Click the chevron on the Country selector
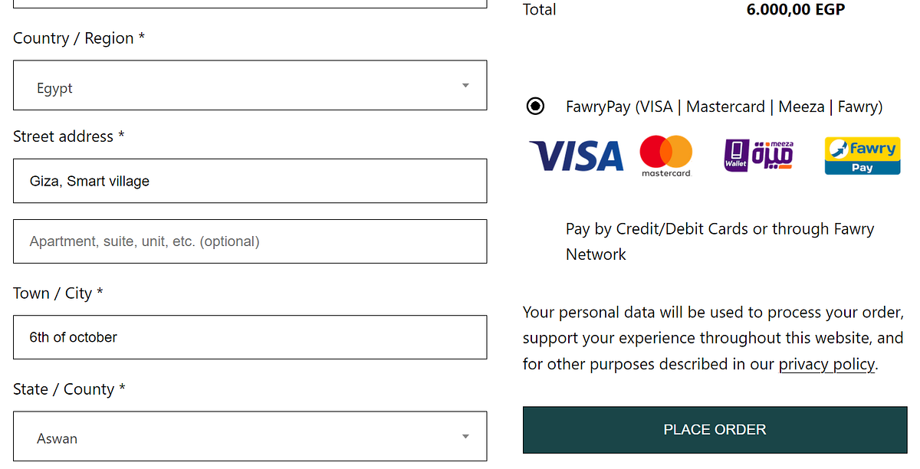This screenshot has width=920, height=469. point(465,87)
